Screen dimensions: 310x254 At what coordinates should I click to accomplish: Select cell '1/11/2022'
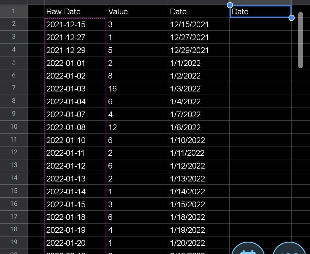(x=199, y=153)
